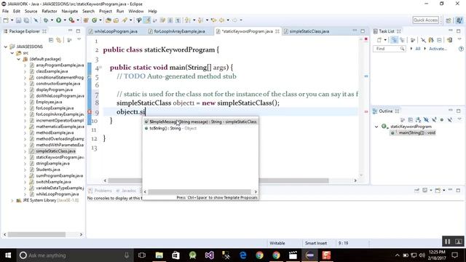The height and width of the screenshot is (262, 466).
Task: Click the Save toolbar icon
Action: click(18, 20)
